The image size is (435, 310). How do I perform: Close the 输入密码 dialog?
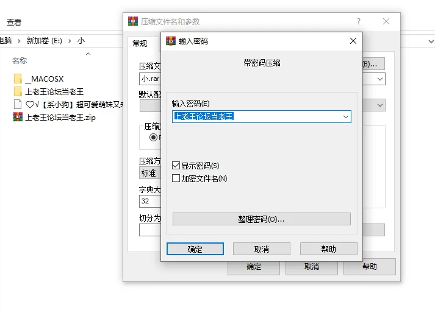tap(353, 41)
